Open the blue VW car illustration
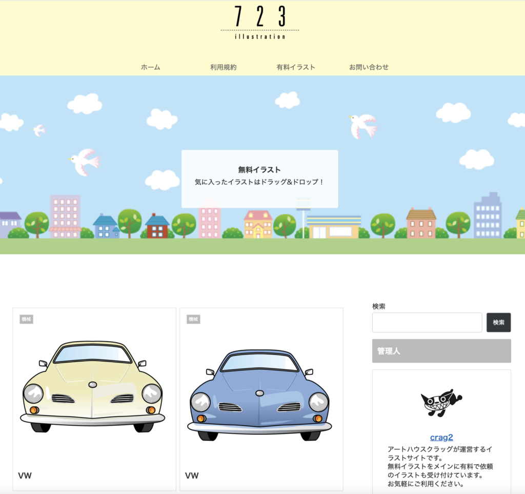This screenshot has height=494, width=525. (x=259, y=395)
